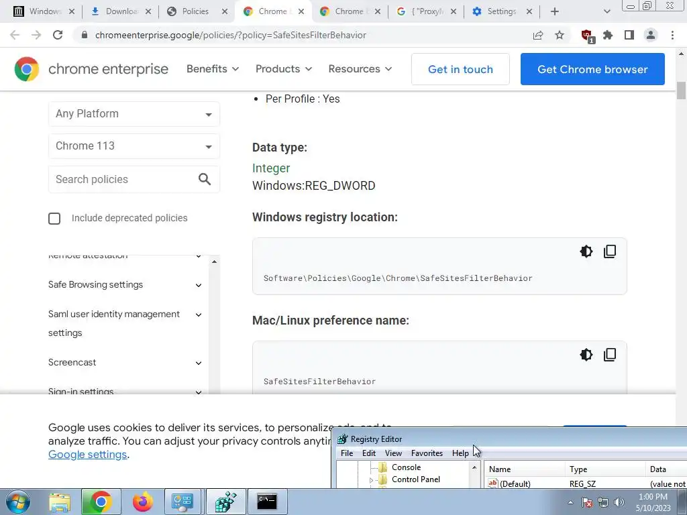The width and height of the screenshot is (687, 515).
Task: Open the Extensions puzzle icon
Action: click(608, 35)
